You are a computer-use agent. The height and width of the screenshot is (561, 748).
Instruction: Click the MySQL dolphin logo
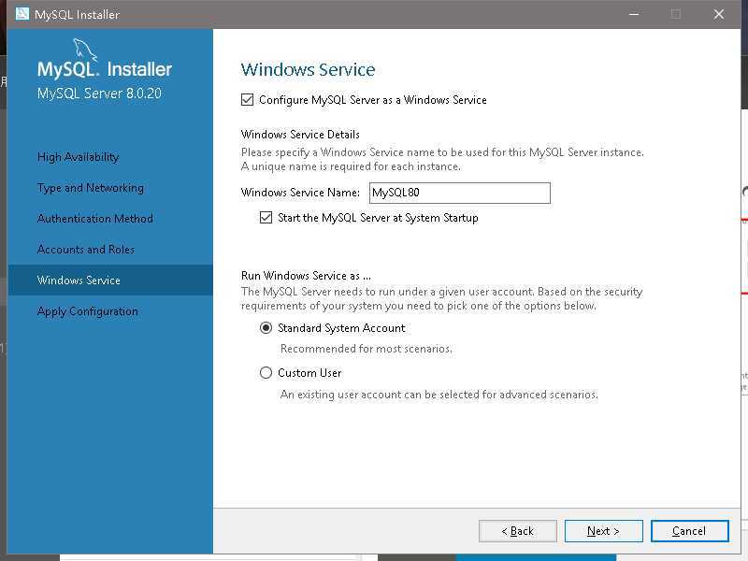tap(85, 50)
